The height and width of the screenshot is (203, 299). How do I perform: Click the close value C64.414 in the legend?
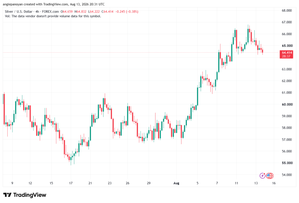tap(107, 12)
